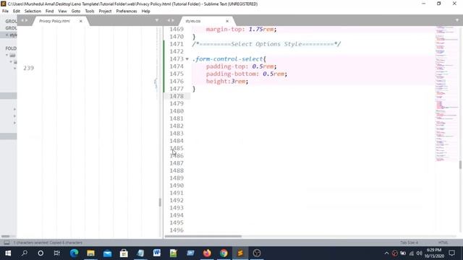Open Task View from taskbar
This screenshot has width=463, height=260.
coord(56,253)
